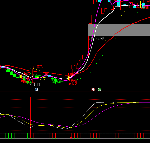Click the ★买进 signal beside 周金叉 mid-chart
The height and width of the screenshot is (143, 150).
click(73, 80)
